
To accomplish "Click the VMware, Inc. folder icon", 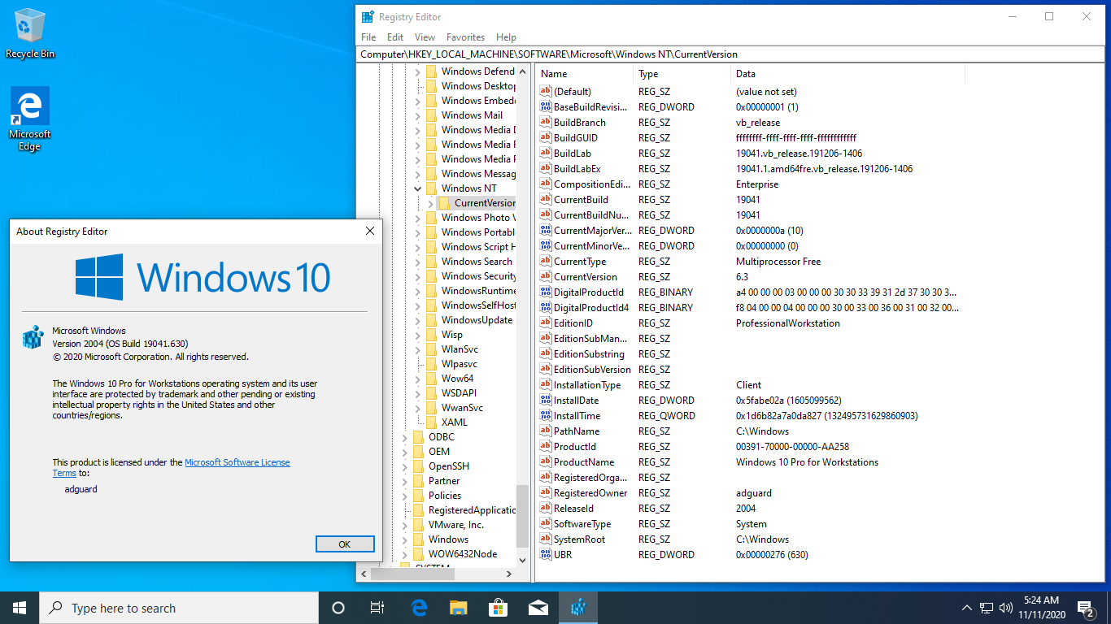I will click(x=418, y=525).
